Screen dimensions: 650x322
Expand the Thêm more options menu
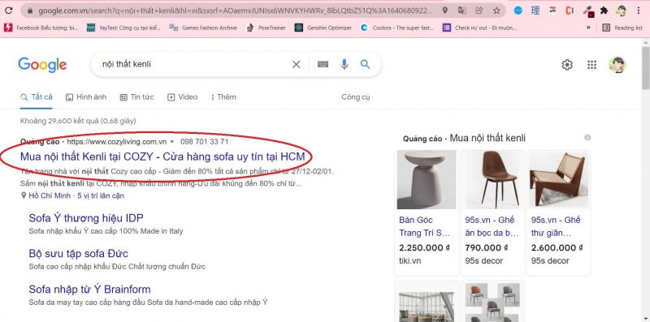pyautogui.click(x=223, y=97)
